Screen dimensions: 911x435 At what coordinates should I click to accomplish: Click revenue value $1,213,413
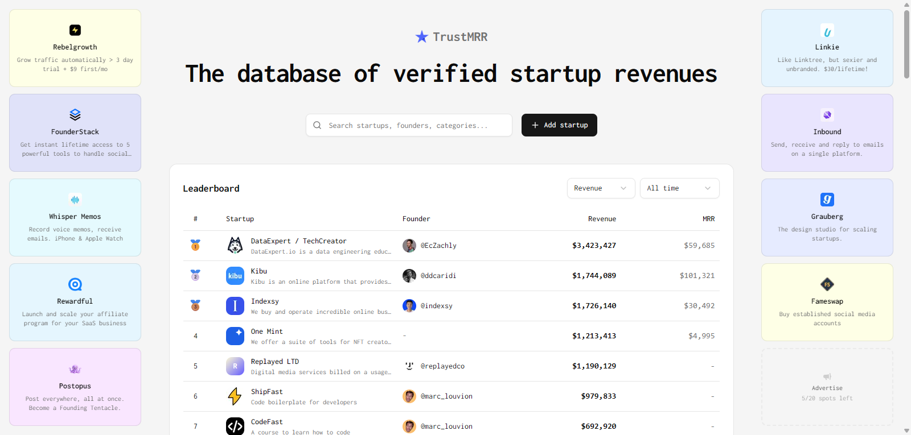pyautogui.click(x=594, y=336)
